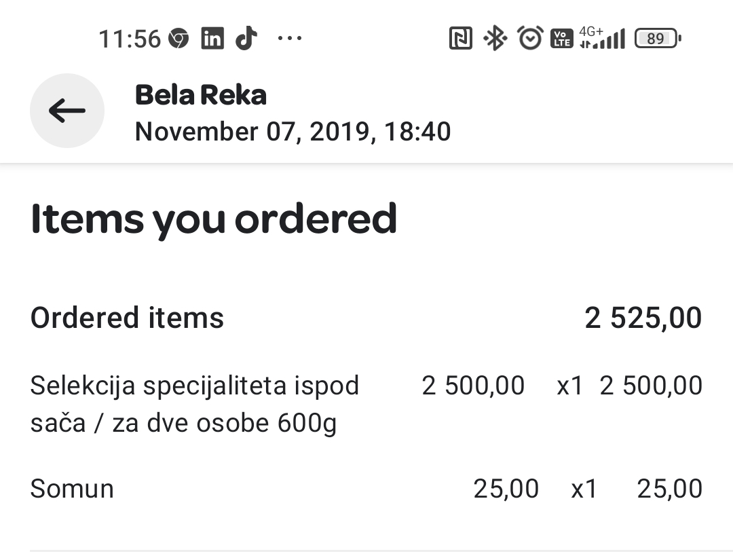
Task: Select the Selekcija specijaliteta ispod sača item
Action: (x=195, y=405)
